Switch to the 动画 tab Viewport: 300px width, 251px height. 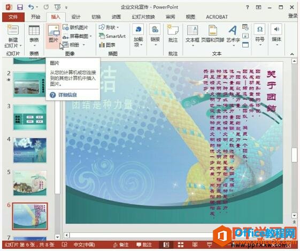click(x=116, y=17)
